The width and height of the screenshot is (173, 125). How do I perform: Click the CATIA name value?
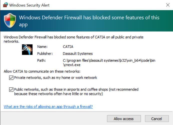pyautogui.click(x=68, y=47)
